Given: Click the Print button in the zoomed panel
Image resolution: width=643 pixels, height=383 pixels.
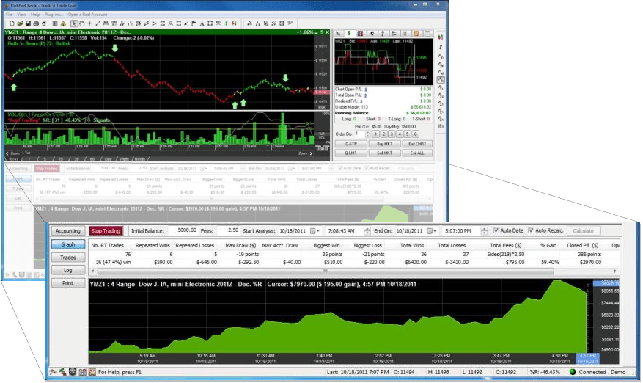Looking at the screenshot, I should [x=68, y=282].
